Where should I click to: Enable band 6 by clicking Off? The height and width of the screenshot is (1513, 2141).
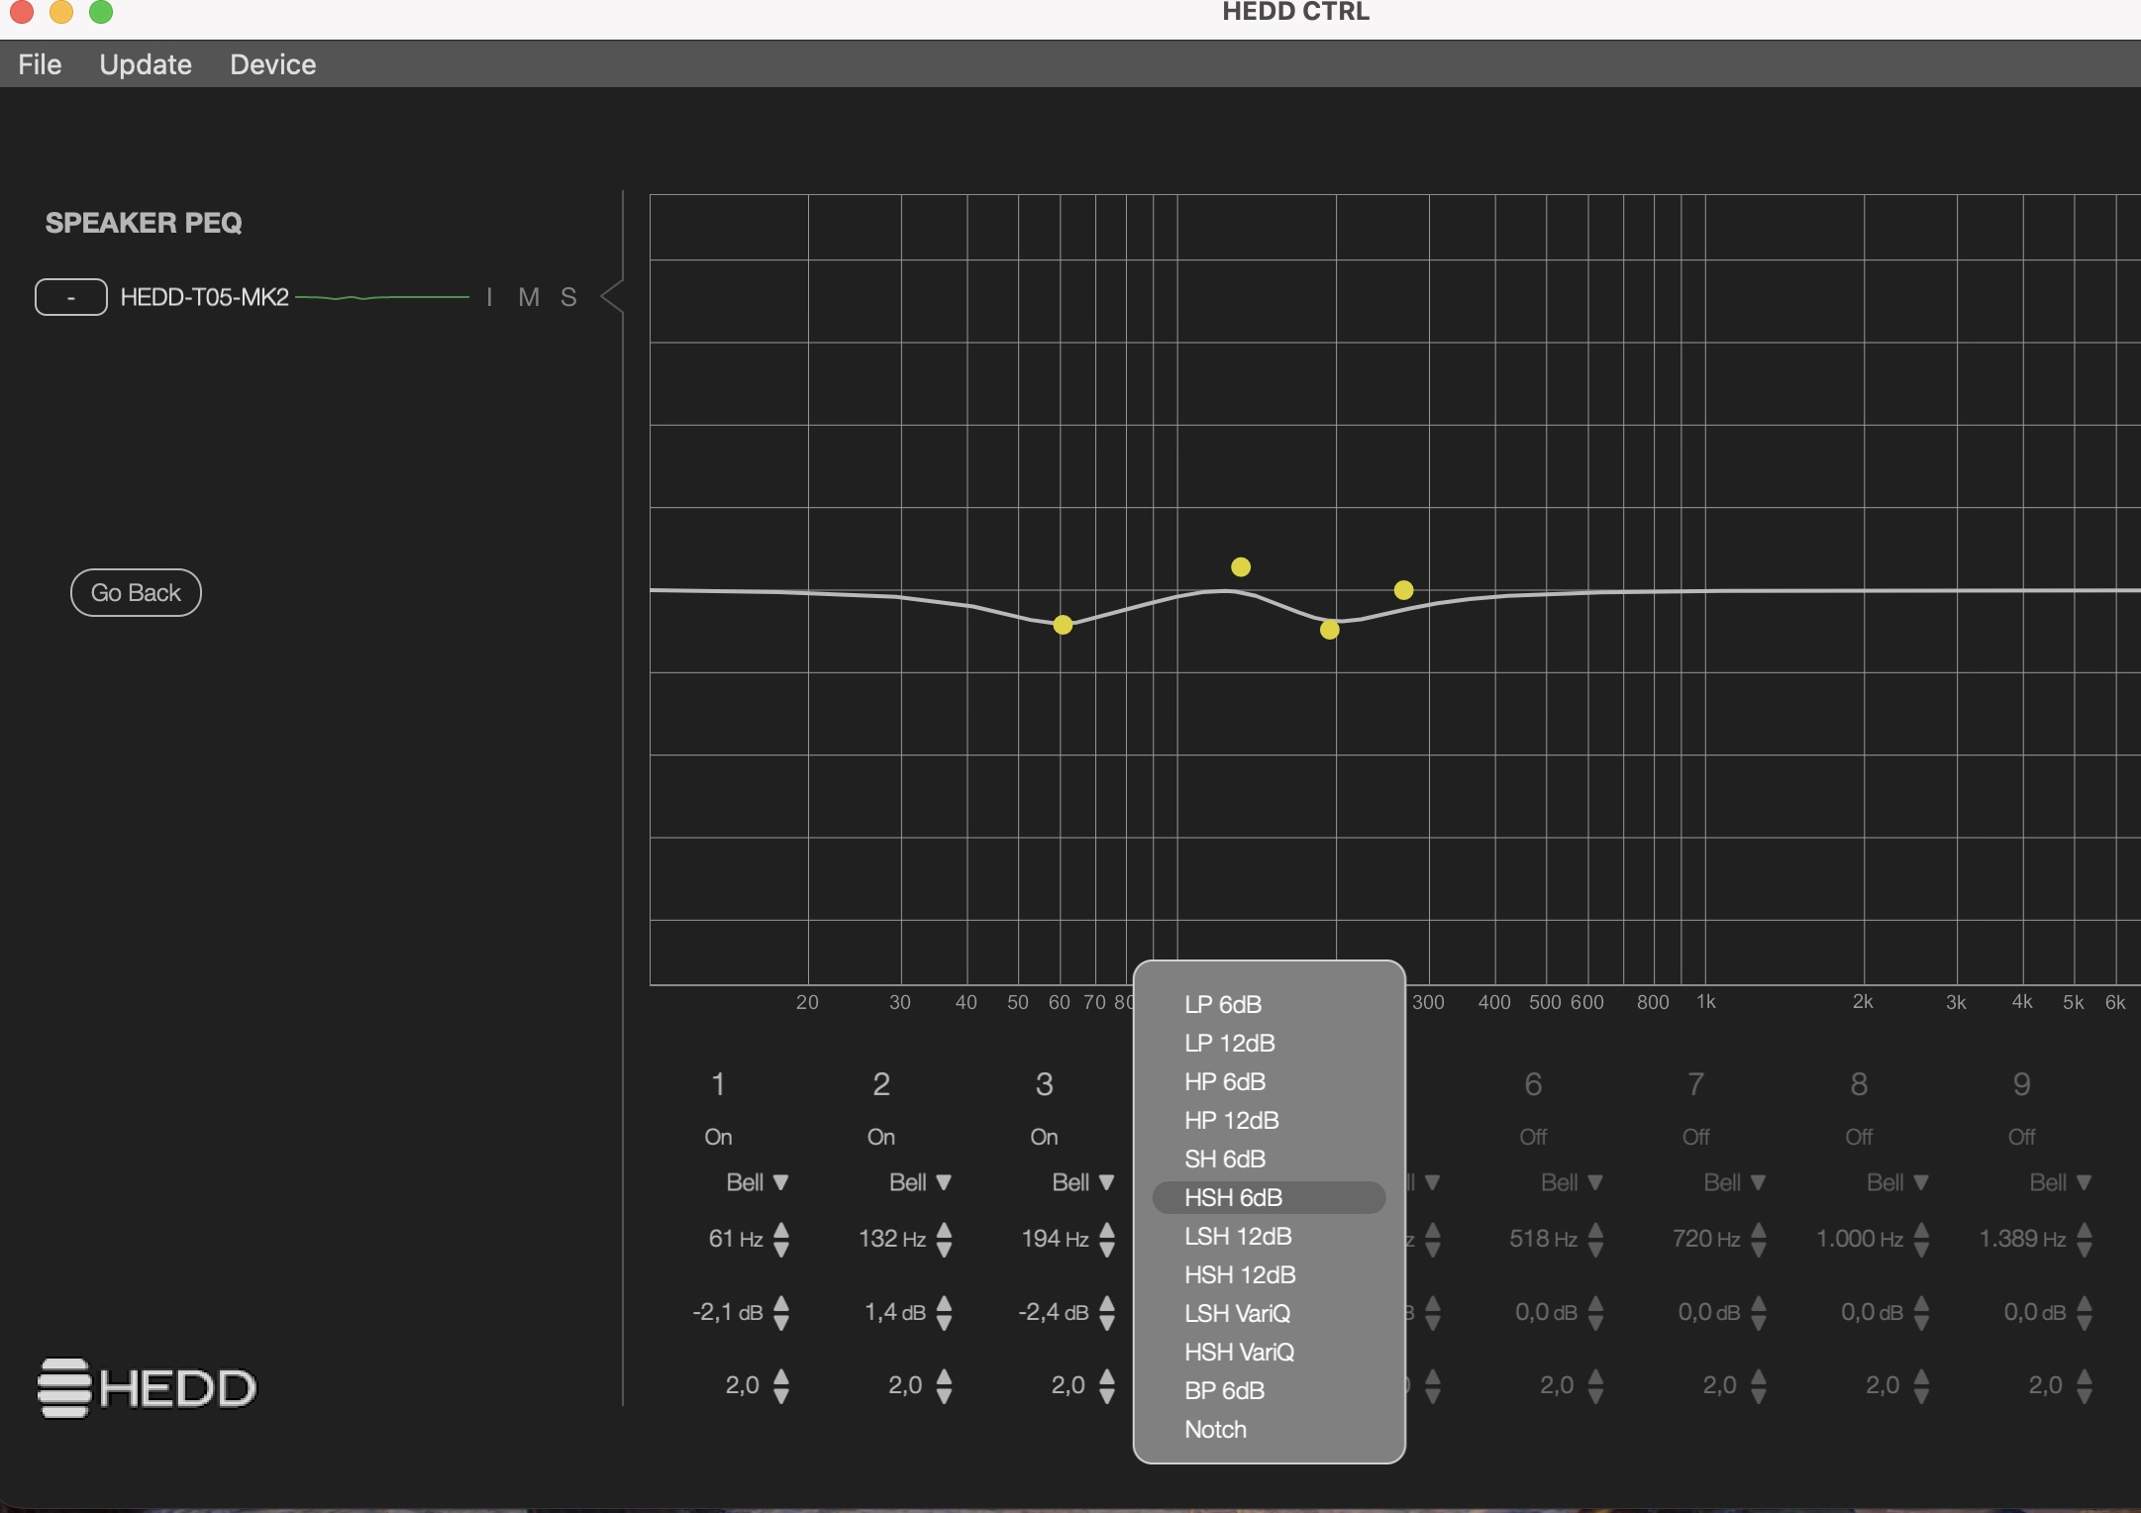pyautogui.click(x=1533, y=1137)
